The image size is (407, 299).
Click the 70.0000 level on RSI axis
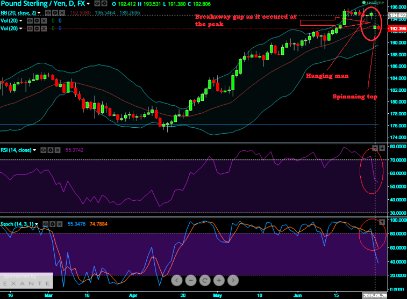point(398,160)
